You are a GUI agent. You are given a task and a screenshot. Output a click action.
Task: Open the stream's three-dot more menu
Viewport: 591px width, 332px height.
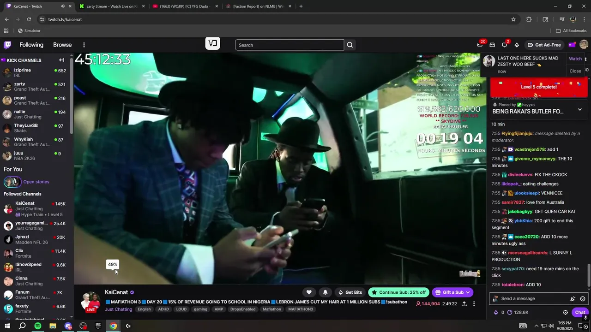pos(474,304)
